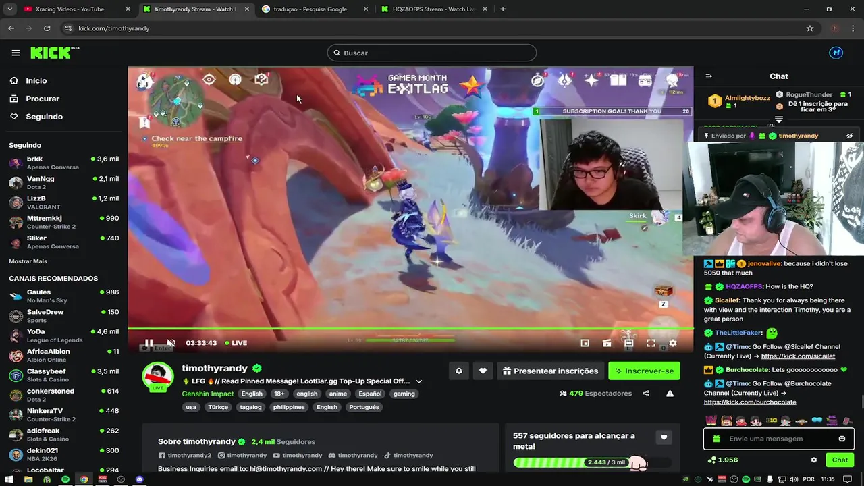This screenshot has height=486, width=864.
Task: Open VanNgg followed channel
Action: coord(64,183)
